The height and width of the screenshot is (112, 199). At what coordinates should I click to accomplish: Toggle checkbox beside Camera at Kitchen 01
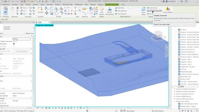[179, 49]
